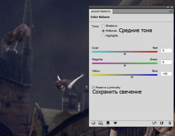
Task: Open the Adjustments panel flyout menu
Action: (171, 11)
